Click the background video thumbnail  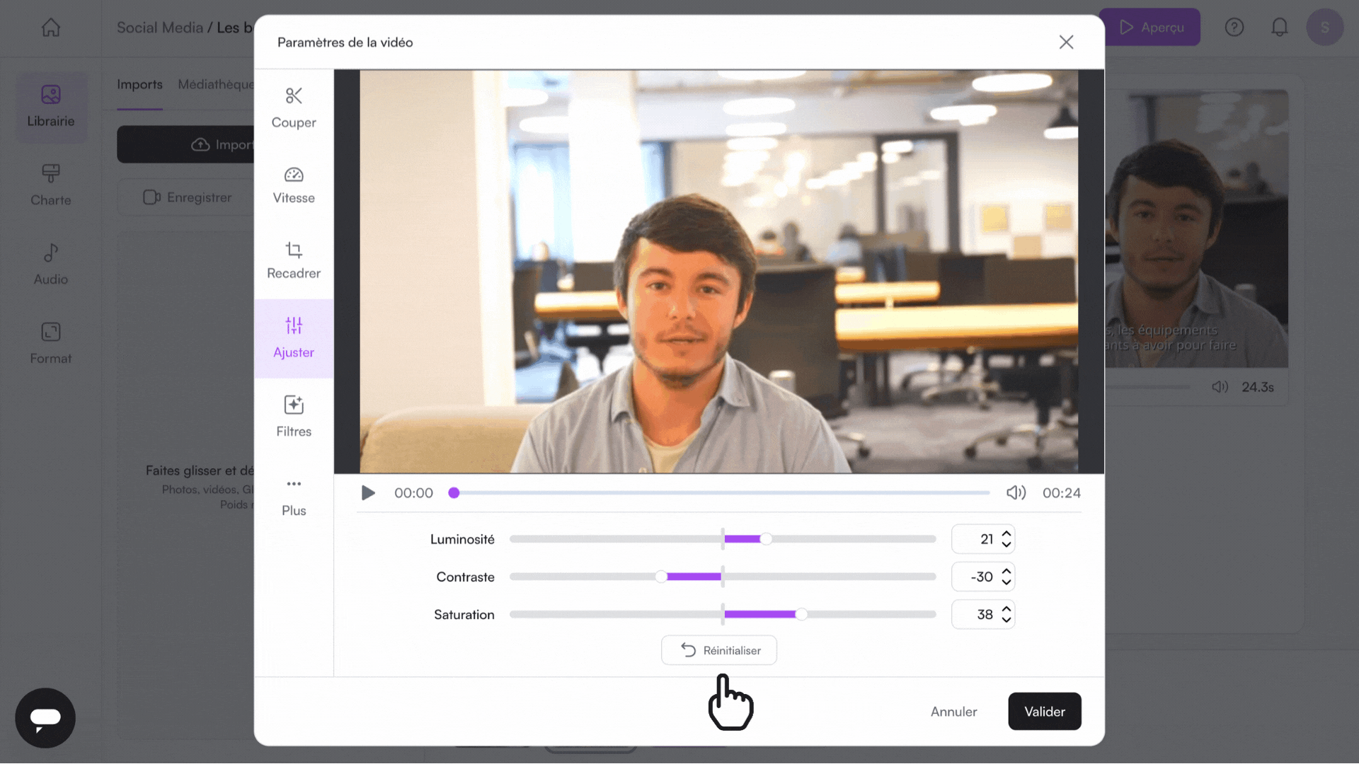(x=1196, y=228)
